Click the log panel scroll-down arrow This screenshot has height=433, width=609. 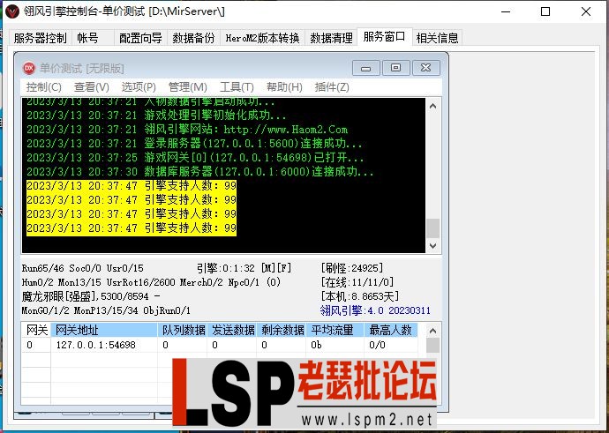tap(433, 245)
